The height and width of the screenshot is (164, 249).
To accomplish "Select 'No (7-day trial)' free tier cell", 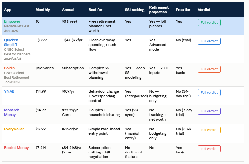I will click(184, 112).
